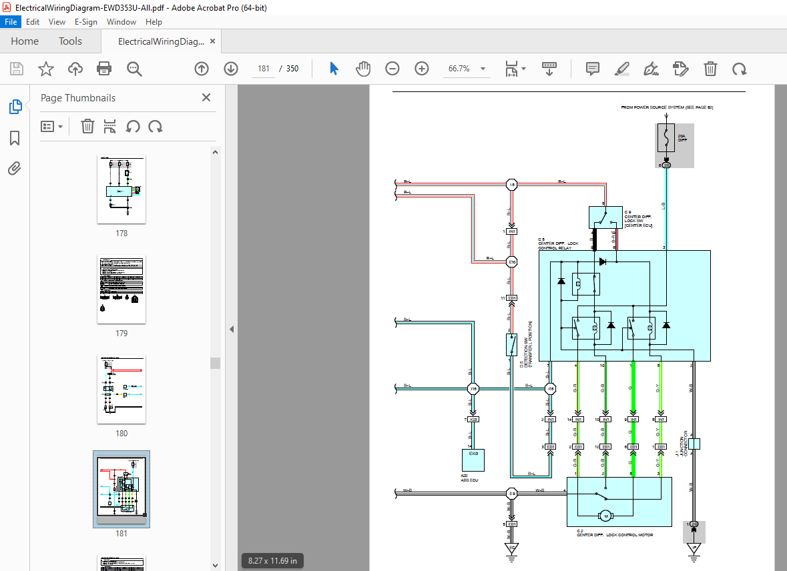This screenshot has height=571, width=787.
Task: Open the Search magnifier tool
Action: tap(134, 69)
